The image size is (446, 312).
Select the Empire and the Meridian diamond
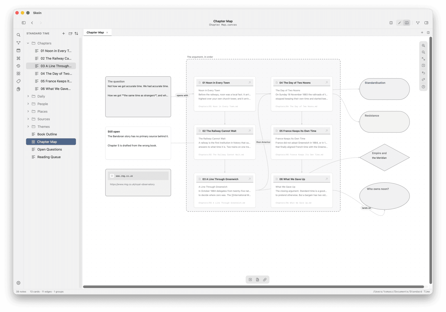pos(384,157)
